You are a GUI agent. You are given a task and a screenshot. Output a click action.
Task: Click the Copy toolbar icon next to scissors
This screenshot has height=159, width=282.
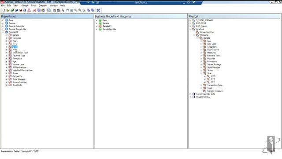point(39,10)
